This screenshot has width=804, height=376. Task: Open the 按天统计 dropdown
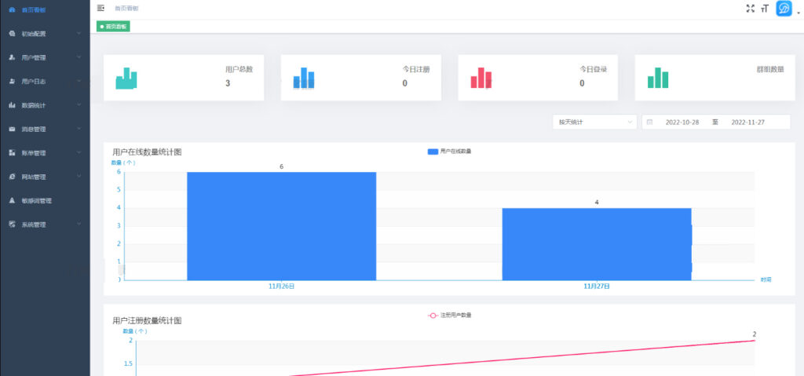pos(594,122)
